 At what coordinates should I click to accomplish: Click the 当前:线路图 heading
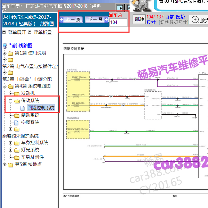[20, 45]
